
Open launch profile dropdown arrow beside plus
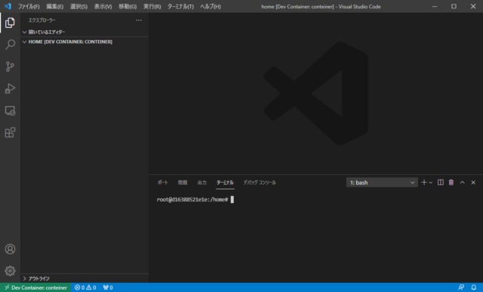pyautogui.click(x=431, y=183)
